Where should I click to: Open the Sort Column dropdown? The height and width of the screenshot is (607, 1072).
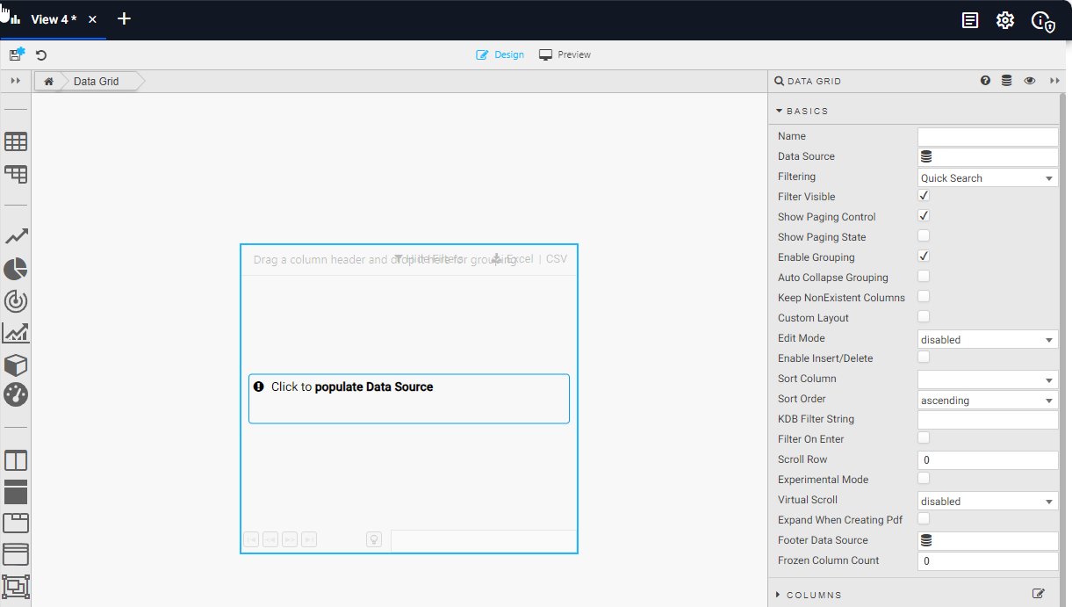click(x=988, y=379)
